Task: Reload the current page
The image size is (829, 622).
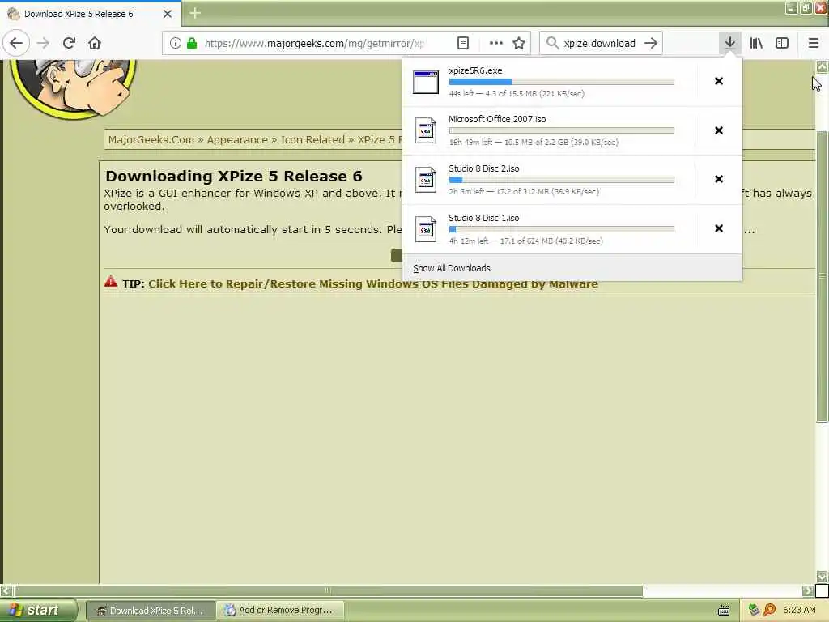Action: [69, 43]
